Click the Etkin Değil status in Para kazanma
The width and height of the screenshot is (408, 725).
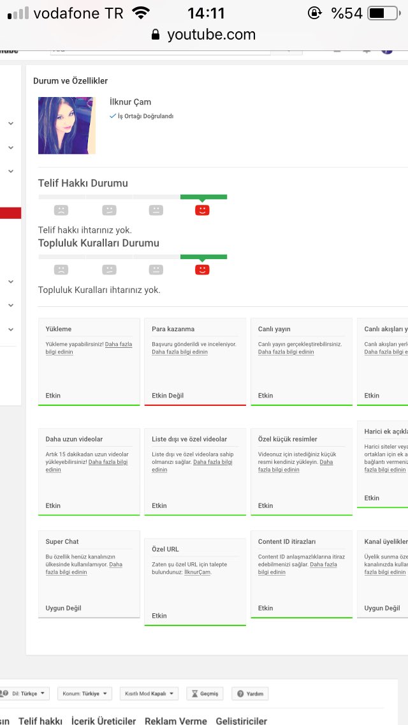pyautogui.click(x=168, y=396)
